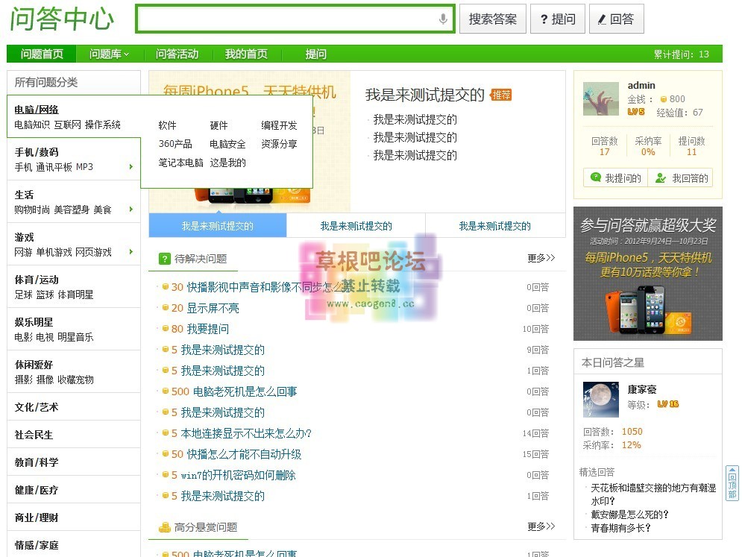Expand the 手机/数码 category arrow
Image resolution: width=742 pixels, height=557 pixels.
pos(131,167)
